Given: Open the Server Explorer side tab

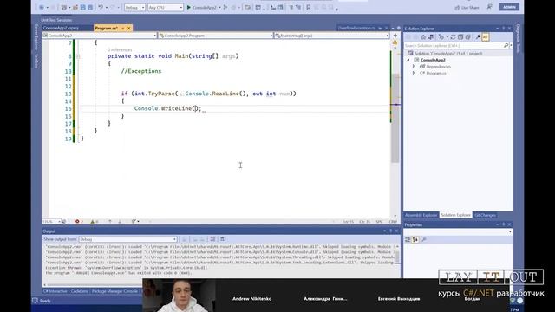Looking at the screenshot, I should point(36,37).
